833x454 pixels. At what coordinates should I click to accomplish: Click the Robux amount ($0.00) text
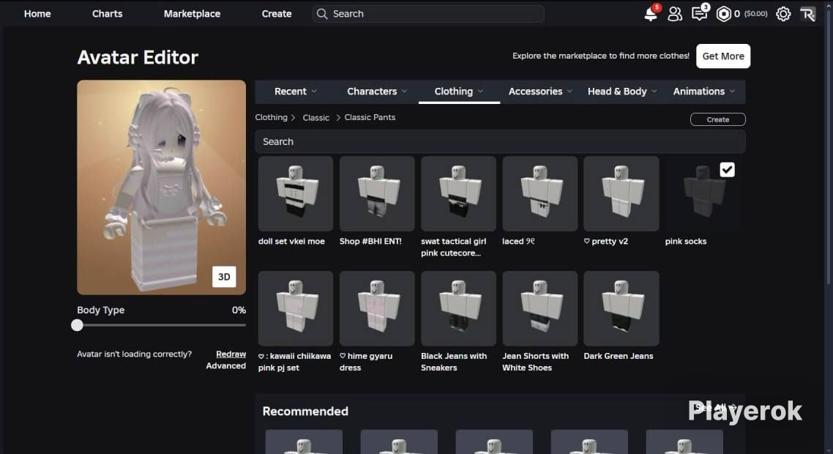[x=755, y=14]
